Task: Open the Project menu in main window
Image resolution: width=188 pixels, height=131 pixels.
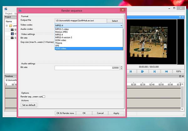Action: pyautogui.click(x=9, y=13)
